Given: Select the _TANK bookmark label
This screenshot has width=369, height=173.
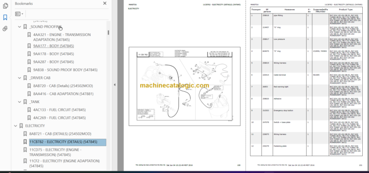Looking at the screenshot, I should point(35,102).
